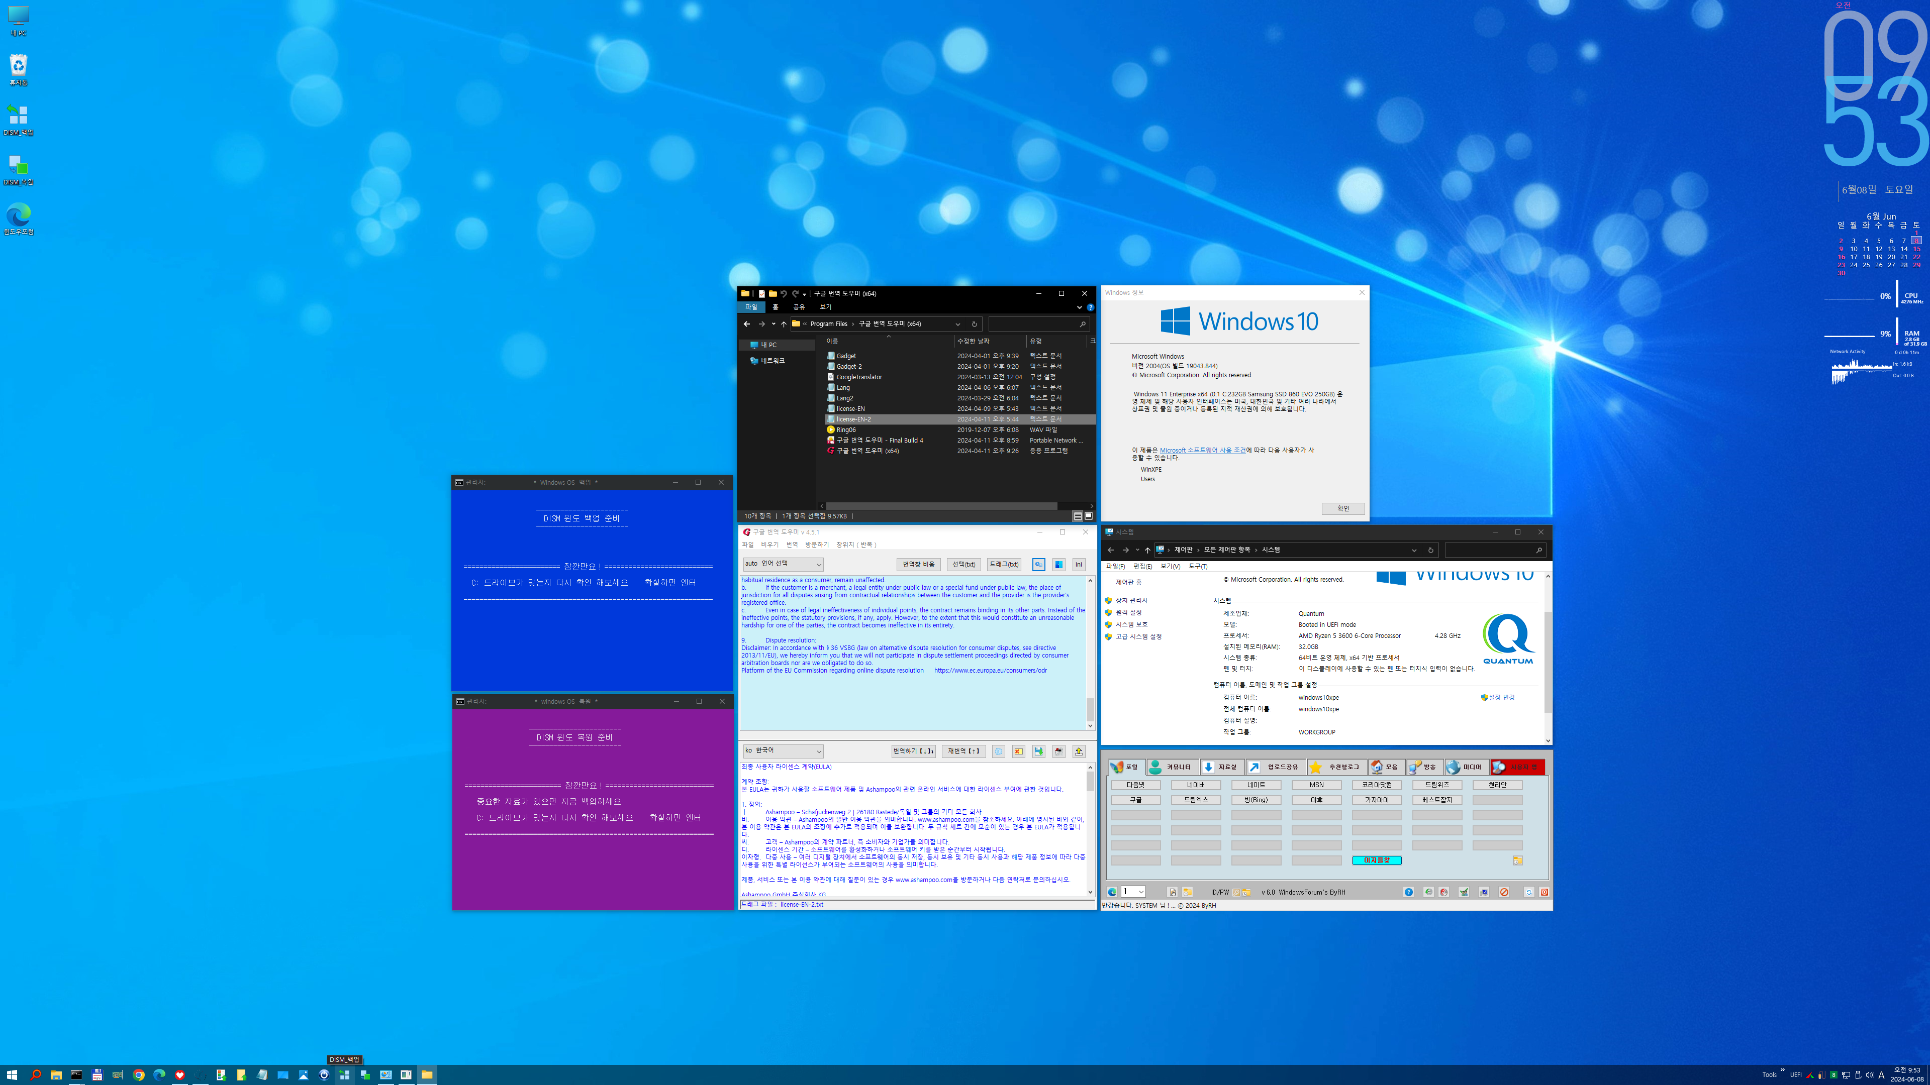Screen dimensions: 1930x1085
Task: Expand the System window address bar dropdown
Action: tap(1414, 551)
